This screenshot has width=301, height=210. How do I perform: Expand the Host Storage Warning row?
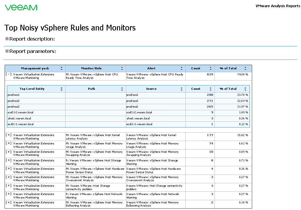coord(8,160)
